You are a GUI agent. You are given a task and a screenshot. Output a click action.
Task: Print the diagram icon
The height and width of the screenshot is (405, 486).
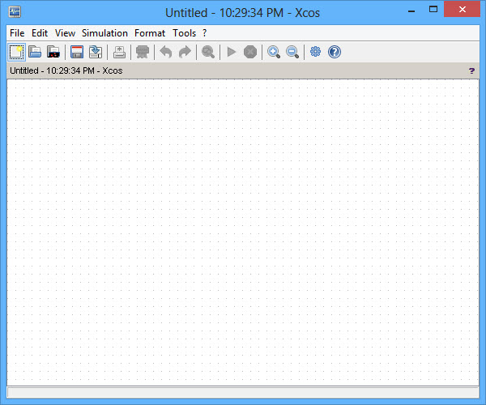pos(143,52)
